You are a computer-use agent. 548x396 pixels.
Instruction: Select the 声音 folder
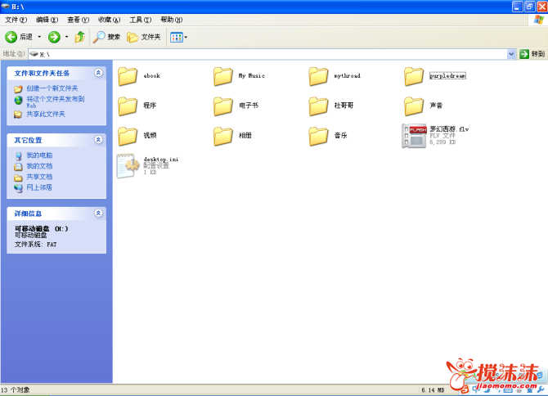423,106
